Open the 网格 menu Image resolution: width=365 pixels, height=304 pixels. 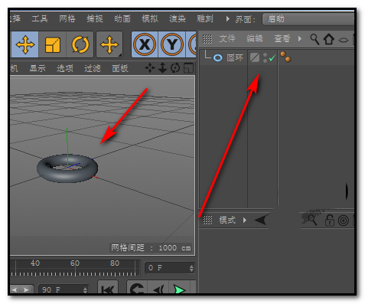(67, 18)
